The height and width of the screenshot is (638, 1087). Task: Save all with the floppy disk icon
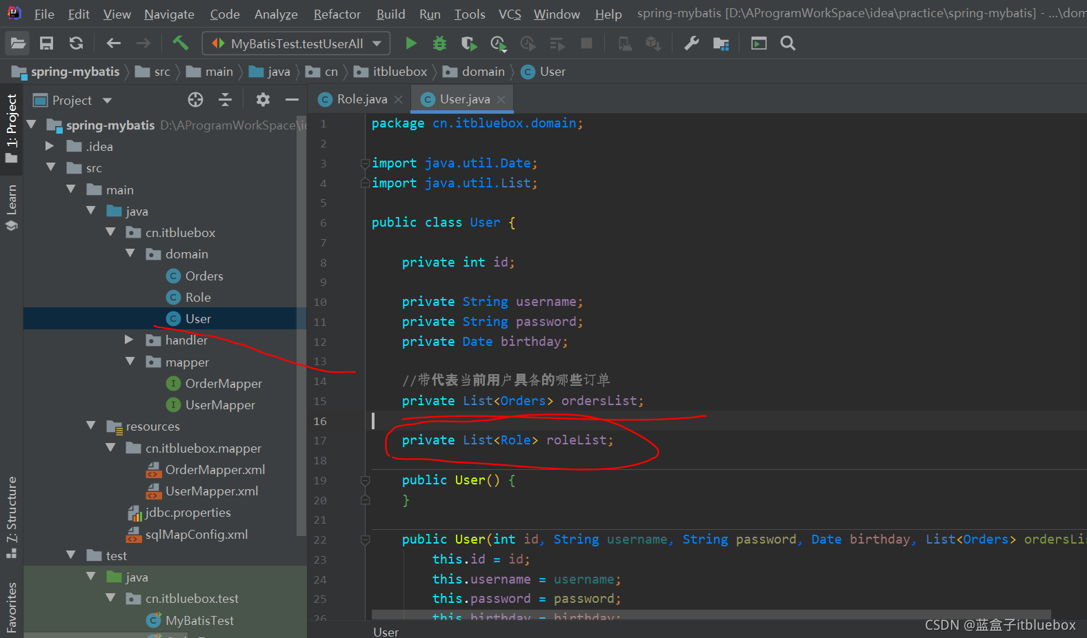coord(47,43)
